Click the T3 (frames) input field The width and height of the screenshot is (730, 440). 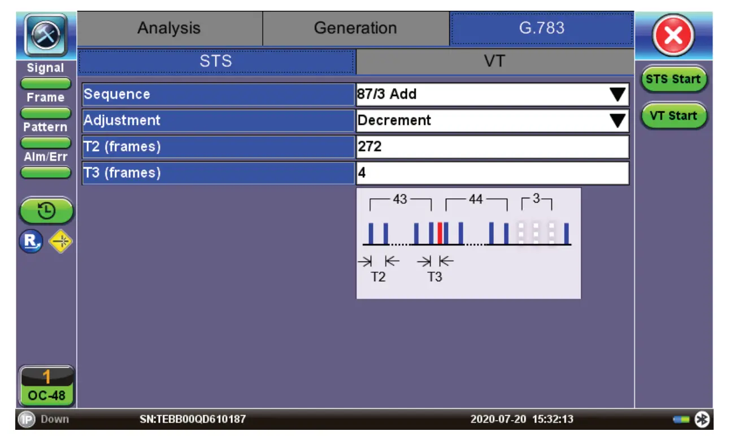tap(492, 173)
